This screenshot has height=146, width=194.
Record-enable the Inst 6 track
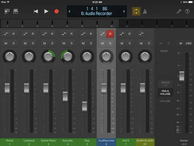pyautogui.click(x=130, y=34)
